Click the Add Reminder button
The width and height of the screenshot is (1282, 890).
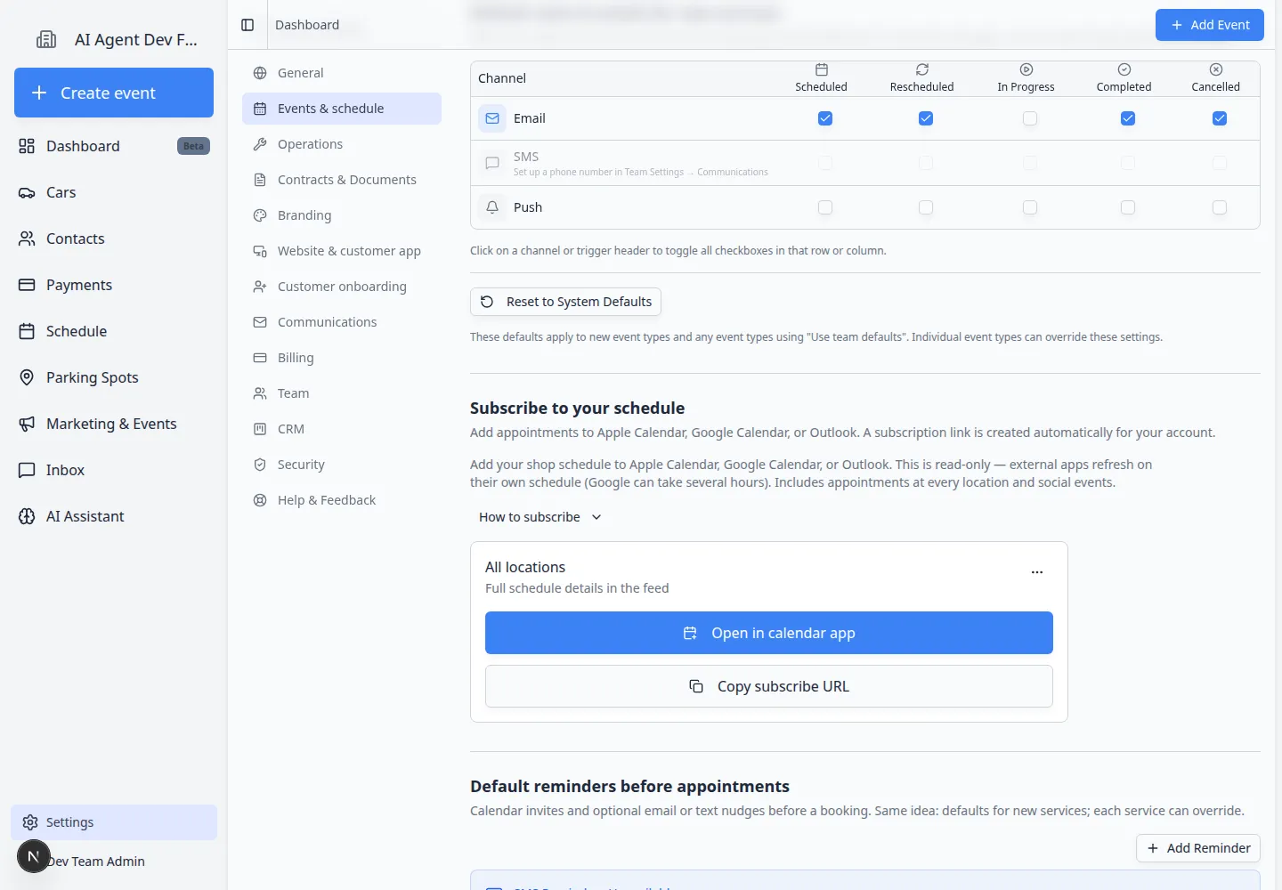[1198, 848]
